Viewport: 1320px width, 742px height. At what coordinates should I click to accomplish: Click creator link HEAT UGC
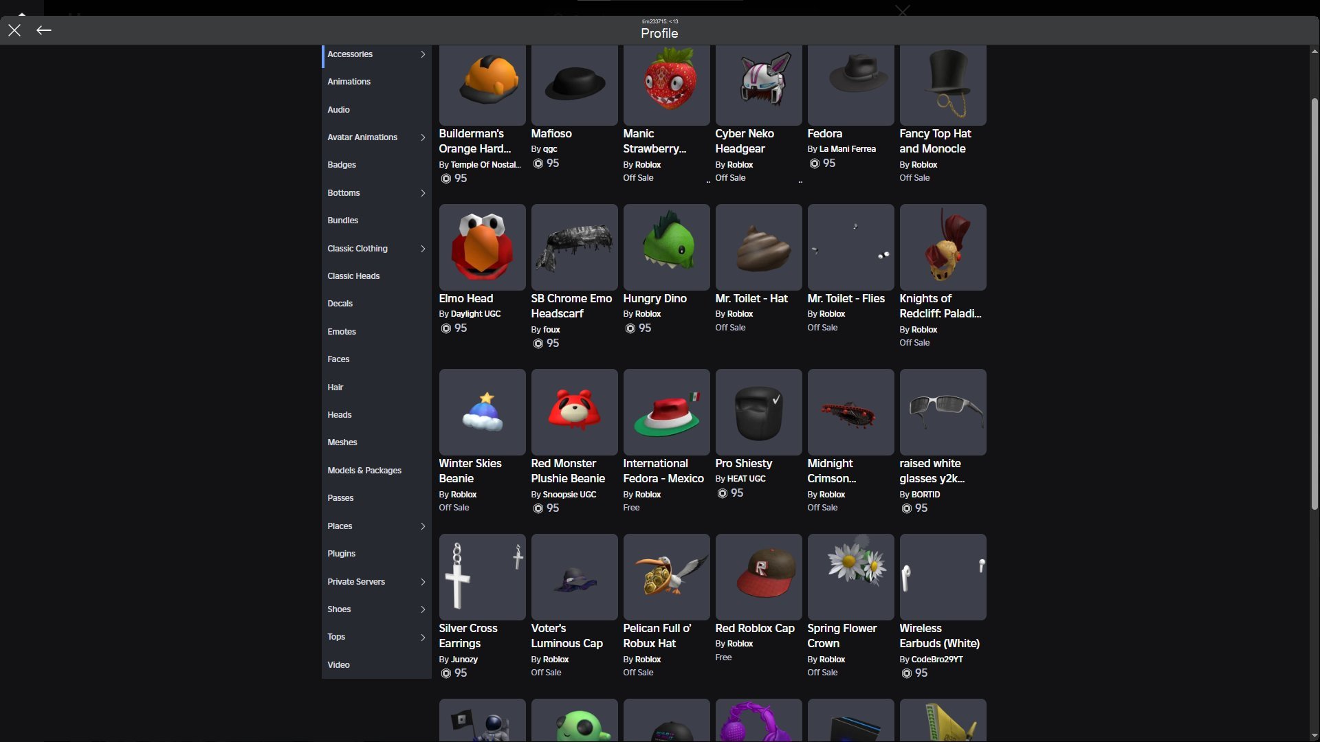point(746,479)
